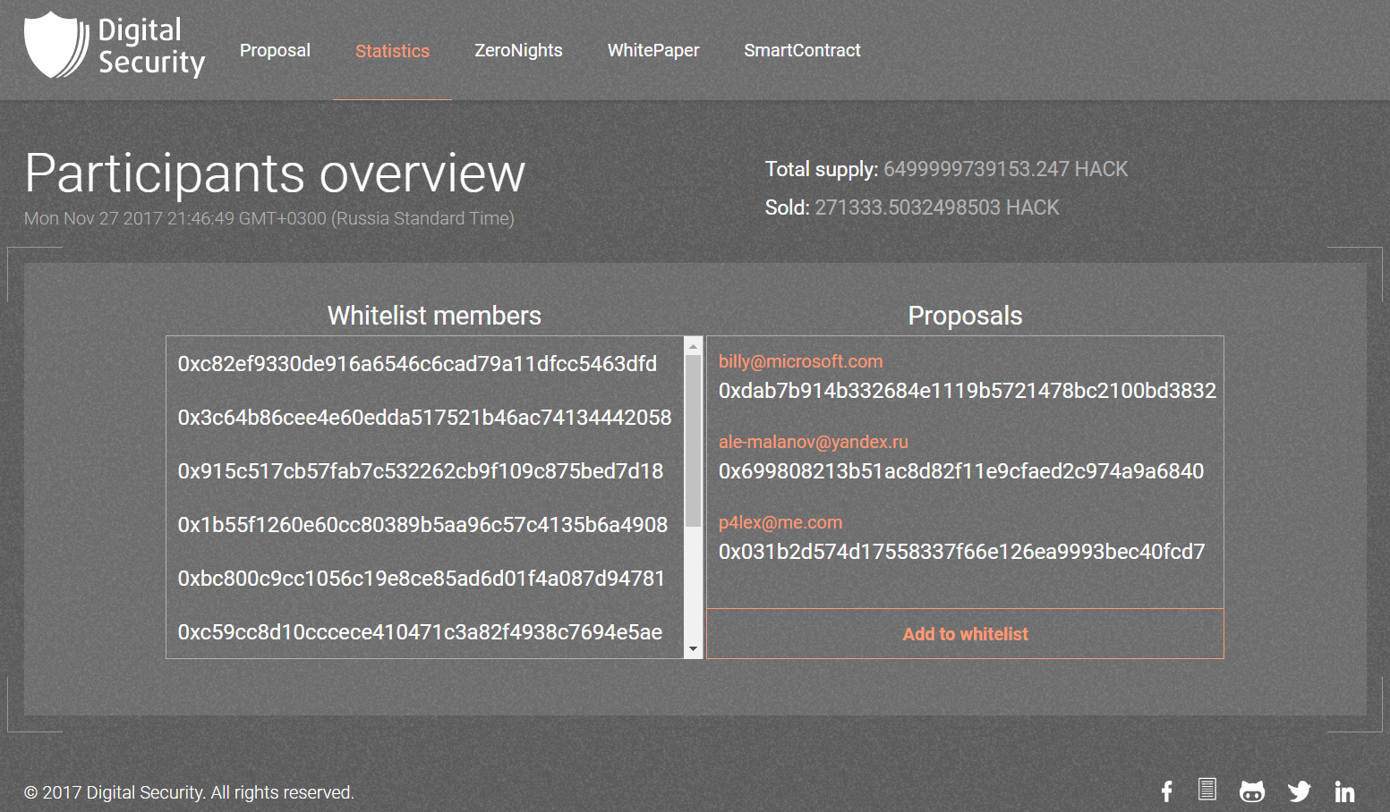Click the Proposals heading
Viewport: 1390px width, 812px height.
(965, 316)
